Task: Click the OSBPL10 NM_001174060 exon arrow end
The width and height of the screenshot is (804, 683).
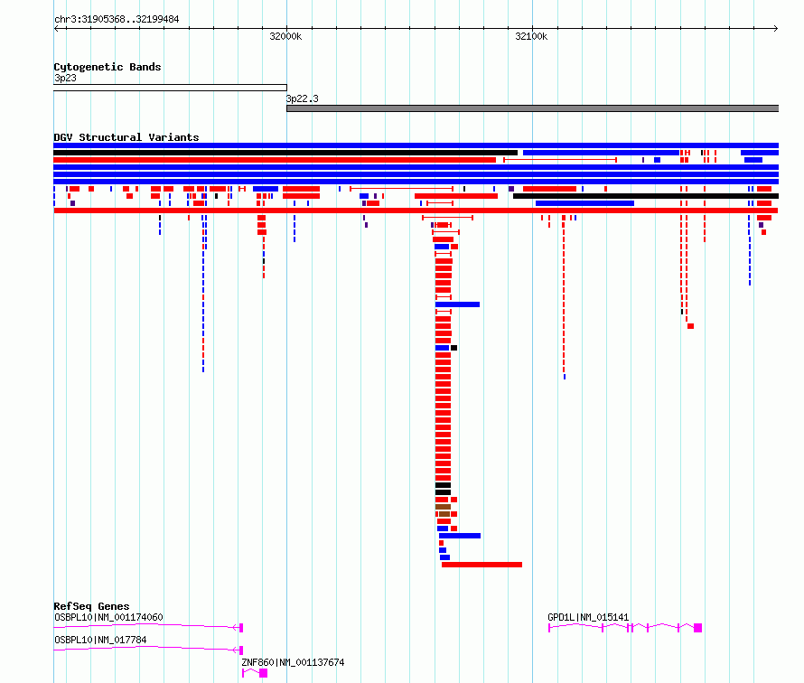Action: pyautogui.click(x=241, y=628)
